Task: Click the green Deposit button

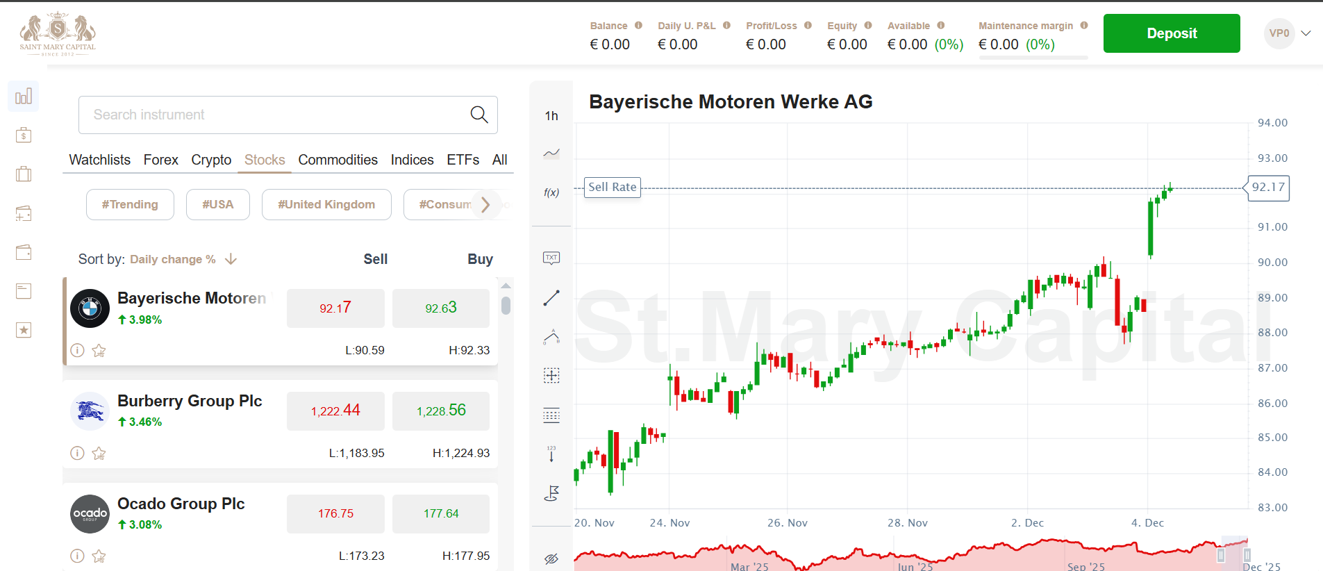Action: pos(1172,33)
